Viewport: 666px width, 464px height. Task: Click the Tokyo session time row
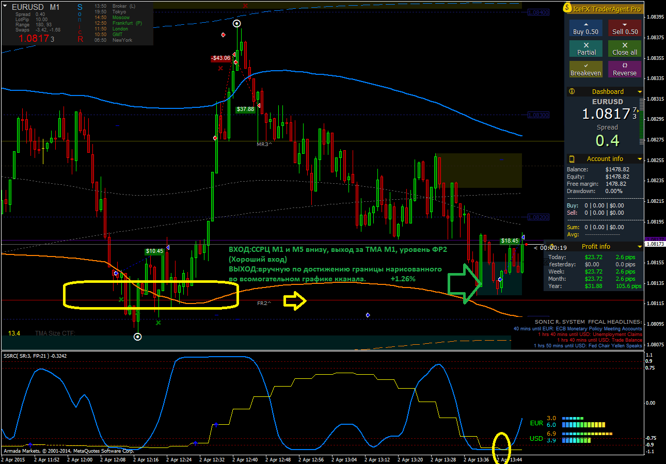pyautogui.click(x=111, y=12)
